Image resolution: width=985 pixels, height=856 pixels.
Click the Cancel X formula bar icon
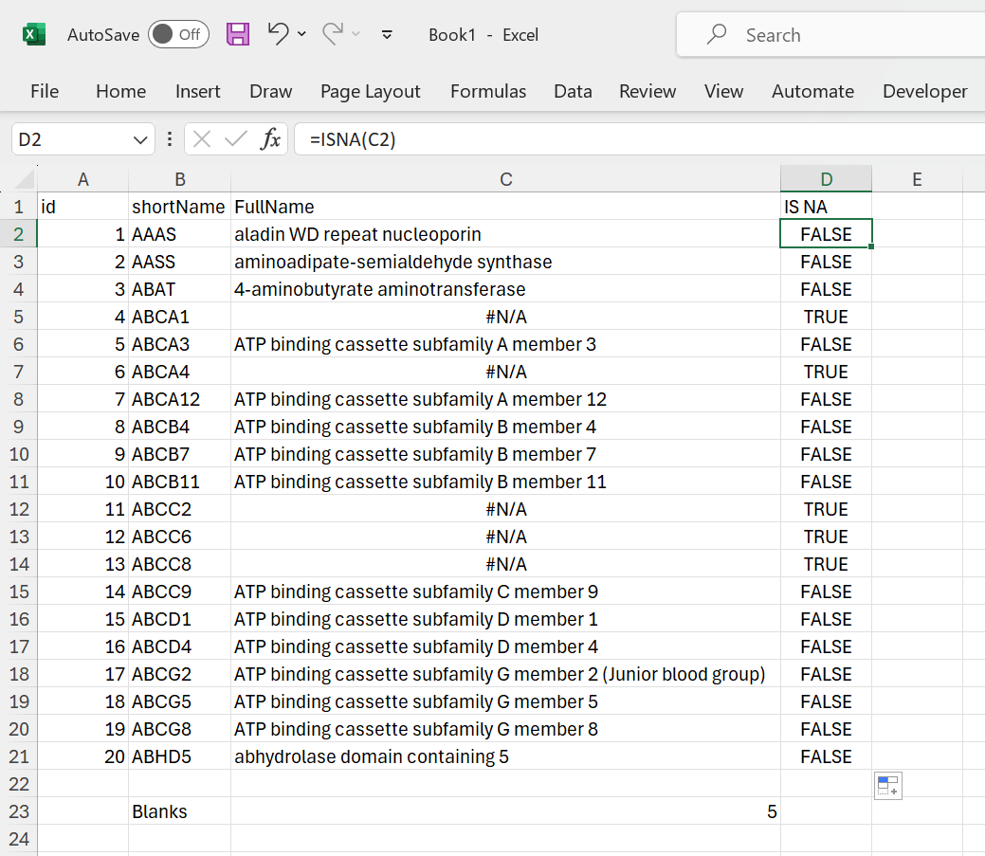(201, 139)
